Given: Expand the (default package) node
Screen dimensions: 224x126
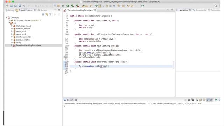Looking at the screenshot, I should click(12, 26).
